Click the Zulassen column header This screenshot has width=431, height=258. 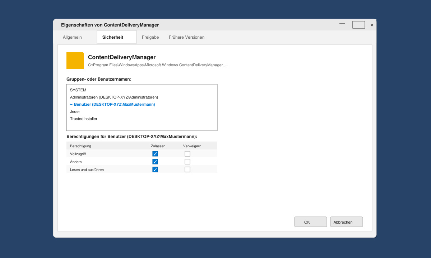pos(158,146)
